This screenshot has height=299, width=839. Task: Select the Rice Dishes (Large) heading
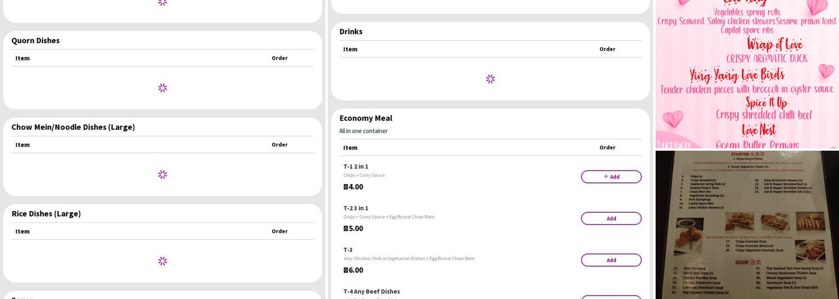46,214
